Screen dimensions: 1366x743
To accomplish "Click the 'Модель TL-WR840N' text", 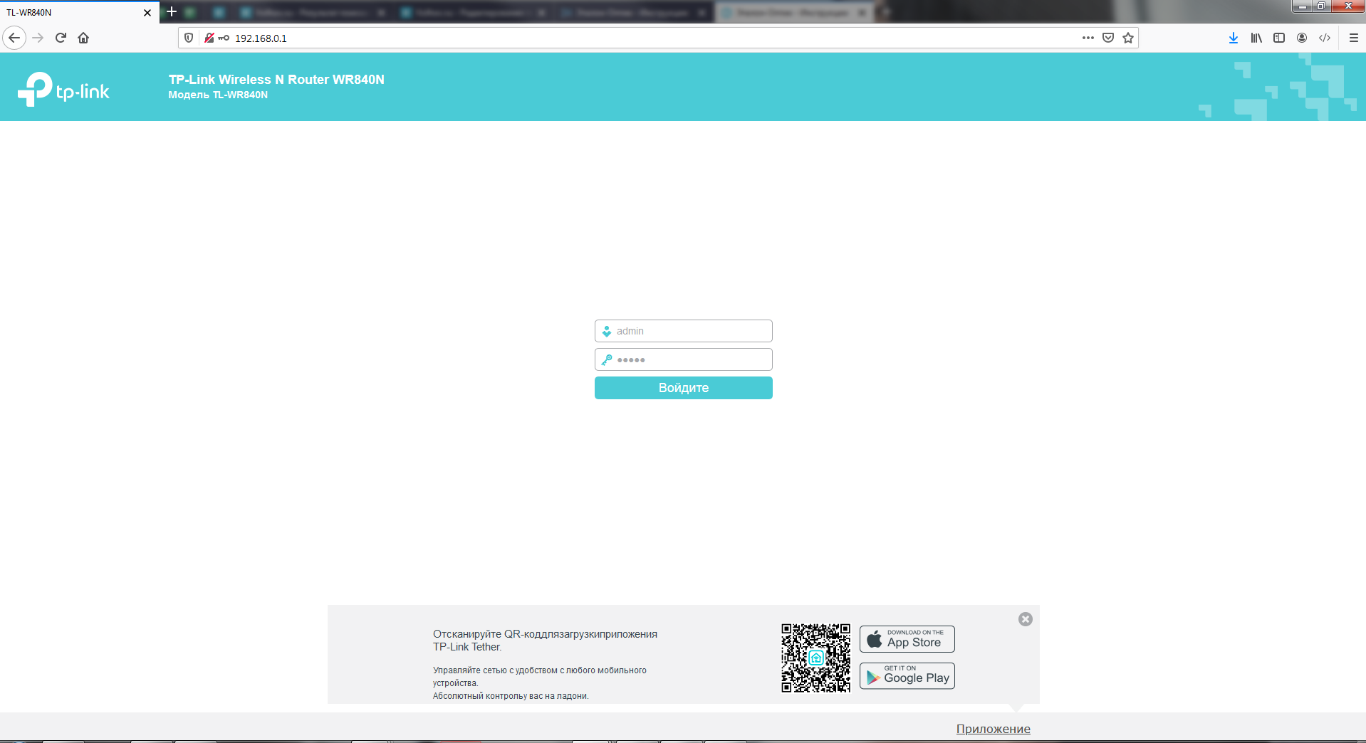I will 218,95.
